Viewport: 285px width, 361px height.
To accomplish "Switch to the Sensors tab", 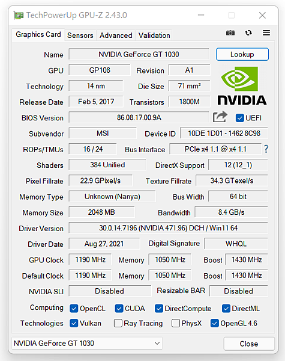I will click(x=80, y=35).
